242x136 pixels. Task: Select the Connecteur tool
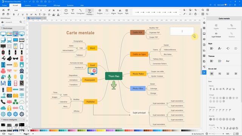(81, 12)
